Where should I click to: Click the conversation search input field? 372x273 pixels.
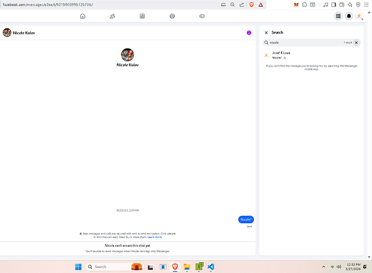(x=303, y=42)
